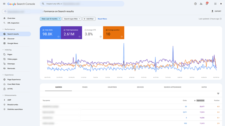225x126 pixels.
Task: Click the Reset filters link
Action: 102,19
